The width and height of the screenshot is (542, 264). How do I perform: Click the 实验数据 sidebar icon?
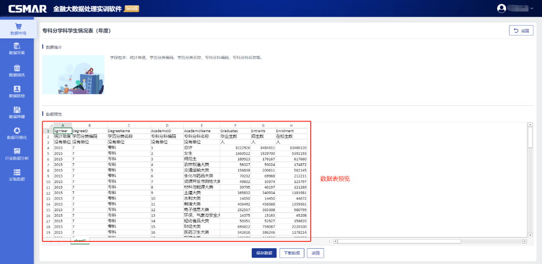17,172
